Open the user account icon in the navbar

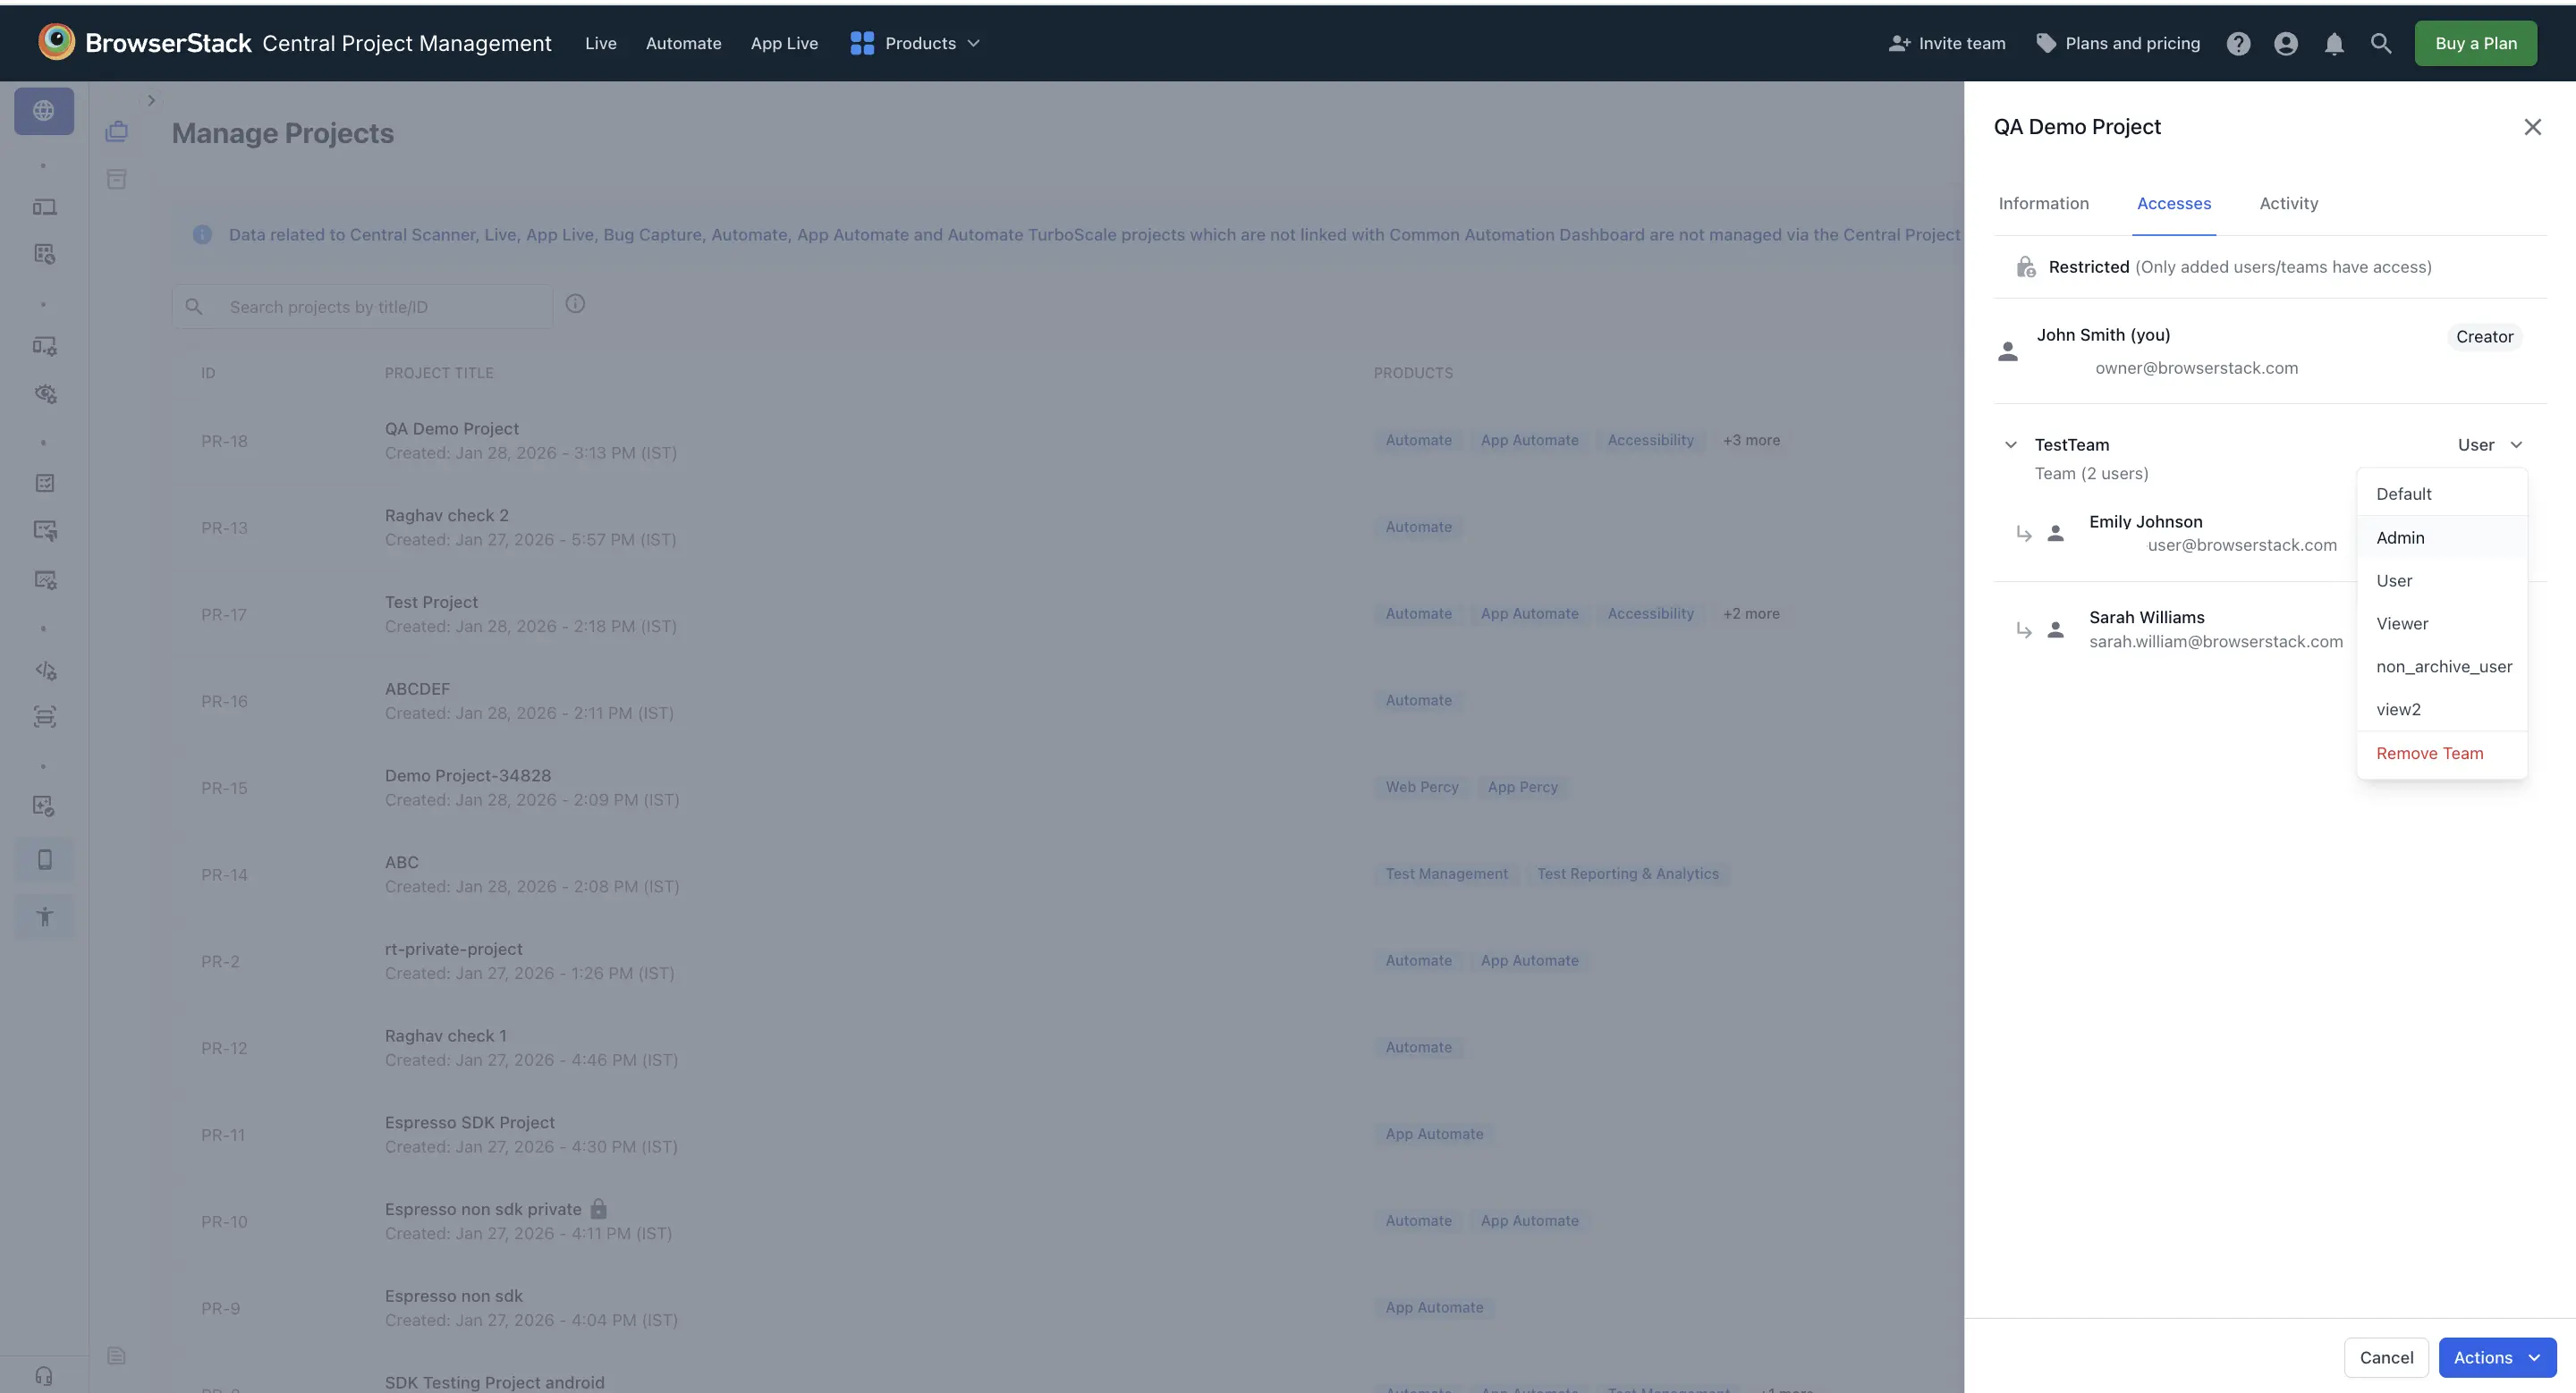2286,43
